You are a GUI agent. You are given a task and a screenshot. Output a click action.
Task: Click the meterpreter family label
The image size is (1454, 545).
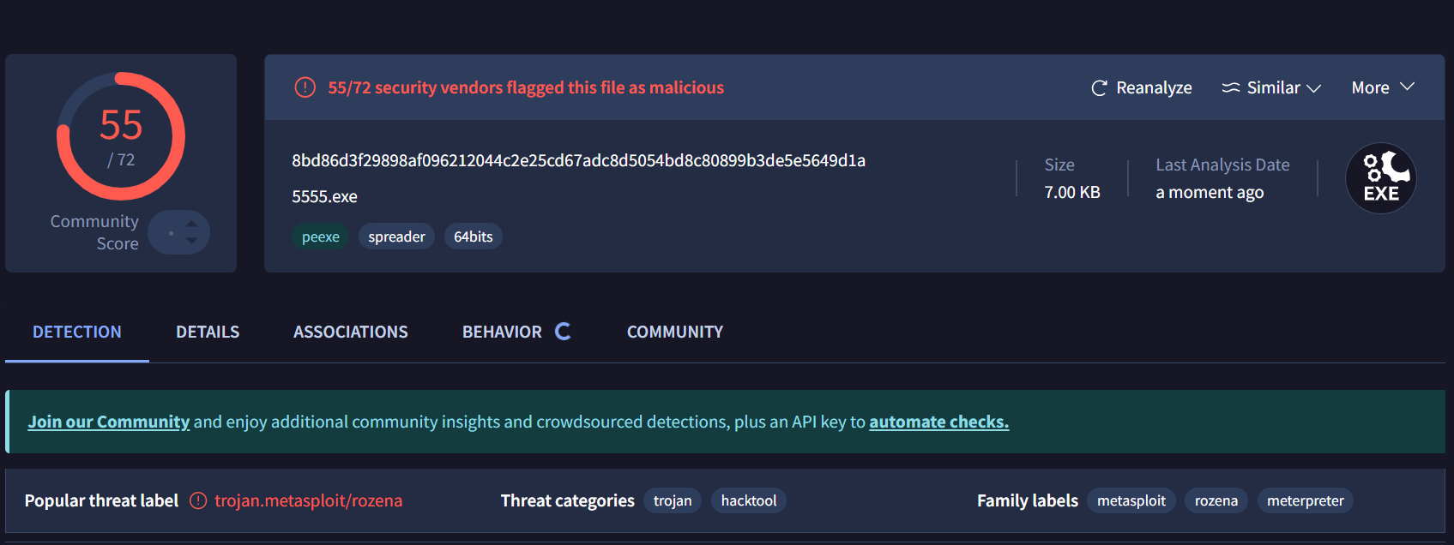tap(1305, 500)
